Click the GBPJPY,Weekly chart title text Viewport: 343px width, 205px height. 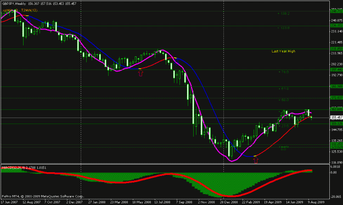click(14, 4)
